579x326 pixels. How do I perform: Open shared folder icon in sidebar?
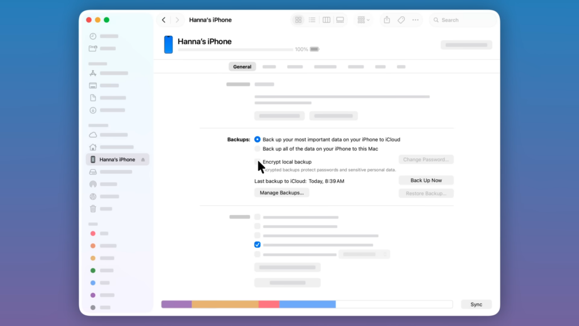[93, 49]
